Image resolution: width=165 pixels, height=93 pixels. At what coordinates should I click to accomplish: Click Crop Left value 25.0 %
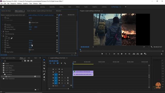[x=31, y=41]
